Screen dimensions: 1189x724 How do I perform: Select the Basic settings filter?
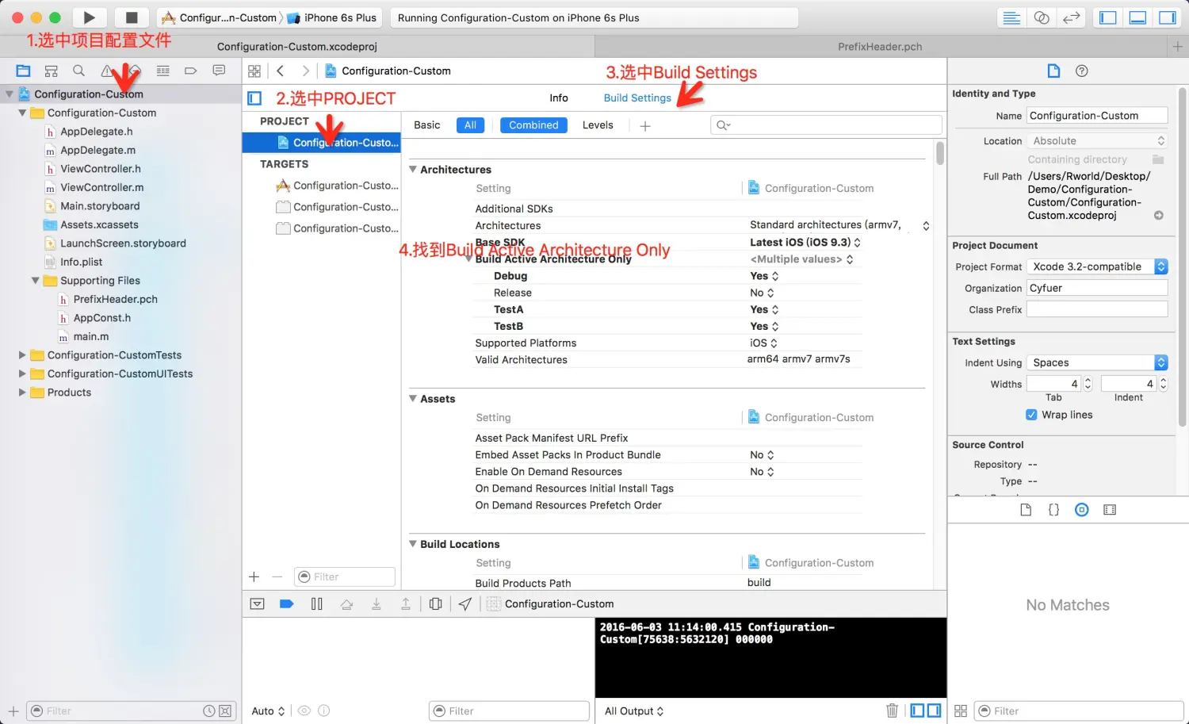point(426,125)
